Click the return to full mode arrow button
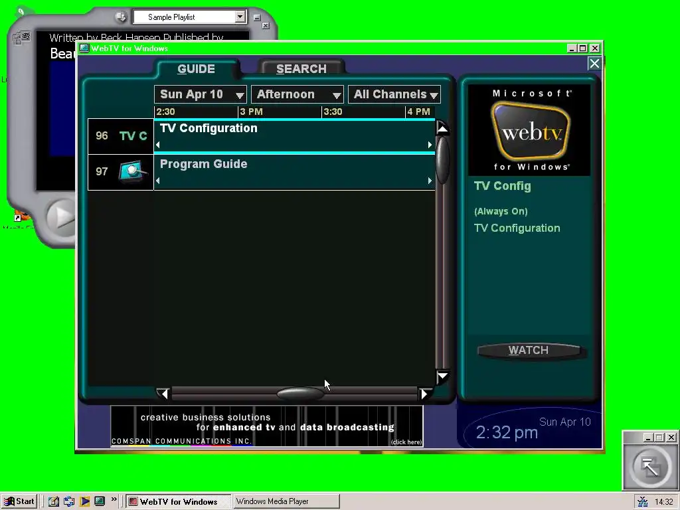This screenshot has height=510, width=680. 650,467
